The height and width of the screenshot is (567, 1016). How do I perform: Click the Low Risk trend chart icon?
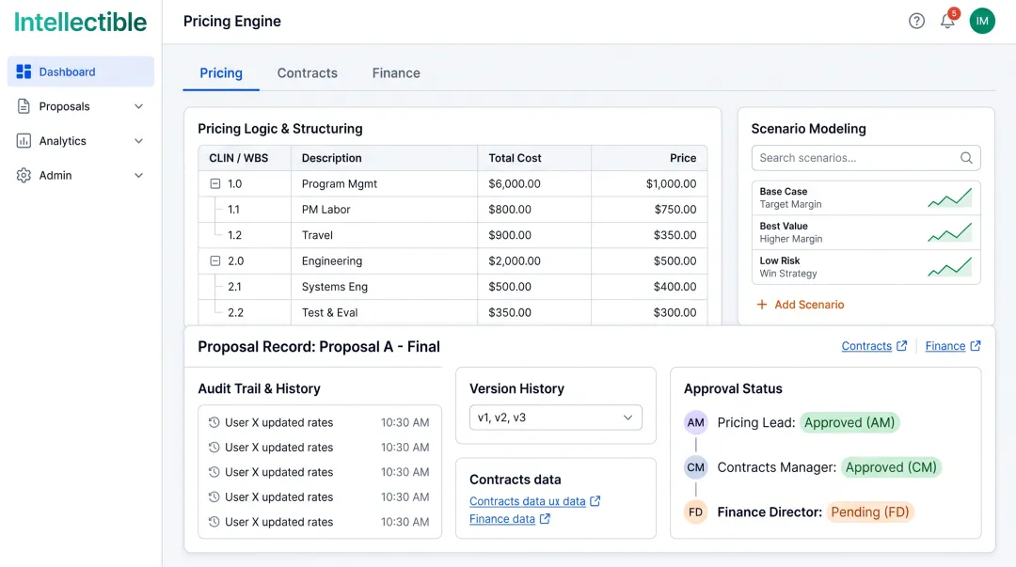(x=949, y=266)
